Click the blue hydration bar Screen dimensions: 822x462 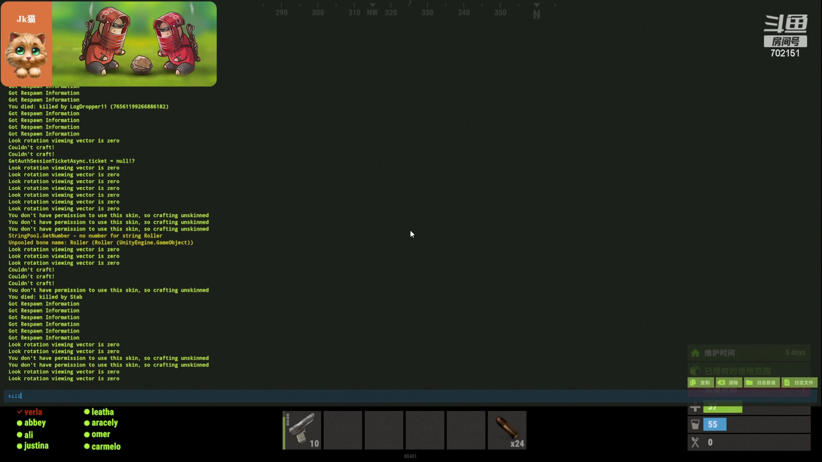coord(715,424)
